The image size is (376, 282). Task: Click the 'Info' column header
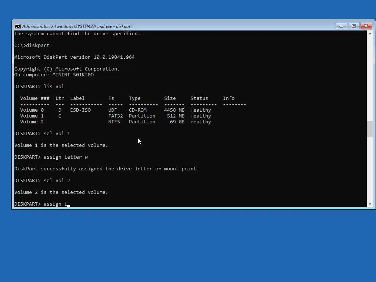pyautogui.click(x=229, y=98)
